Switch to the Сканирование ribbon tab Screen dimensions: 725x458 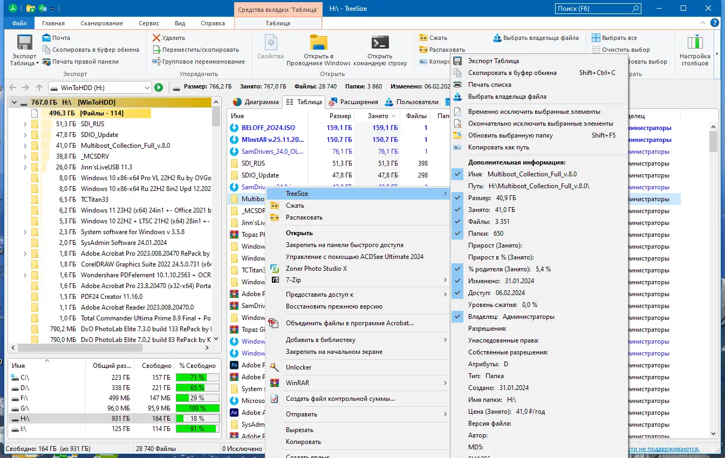(x=101, y=23)
